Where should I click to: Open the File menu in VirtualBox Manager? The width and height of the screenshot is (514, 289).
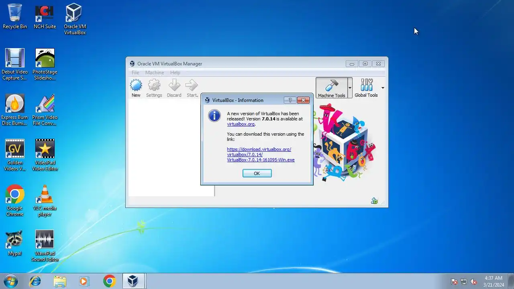135,73
